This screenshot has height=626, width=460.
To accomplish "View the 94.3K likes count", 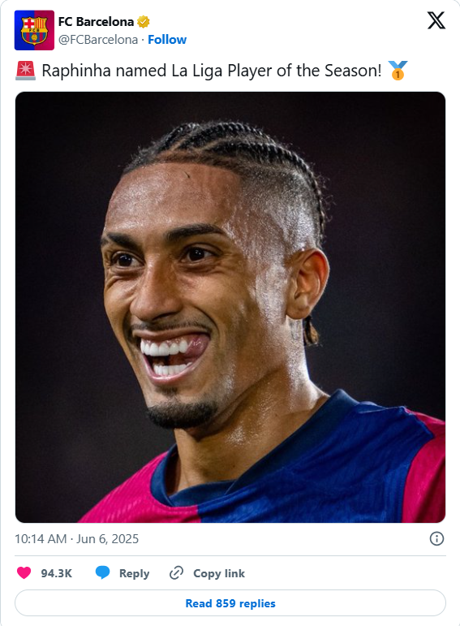I will [56, 573].
